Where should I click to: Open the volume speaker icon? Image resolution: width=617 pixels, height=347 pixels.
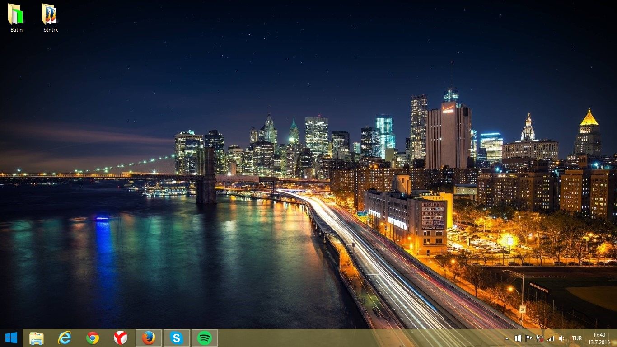tap(561, 338)
